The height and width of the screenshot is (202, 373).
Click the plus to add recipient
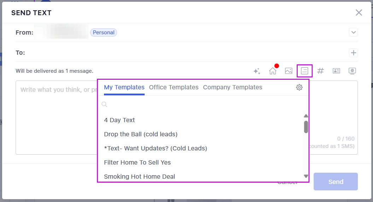(353, 53)
